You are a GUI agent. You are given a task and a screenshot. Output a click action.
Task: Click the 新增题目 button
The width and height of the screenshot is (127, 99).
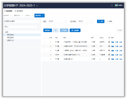point(48,30)
